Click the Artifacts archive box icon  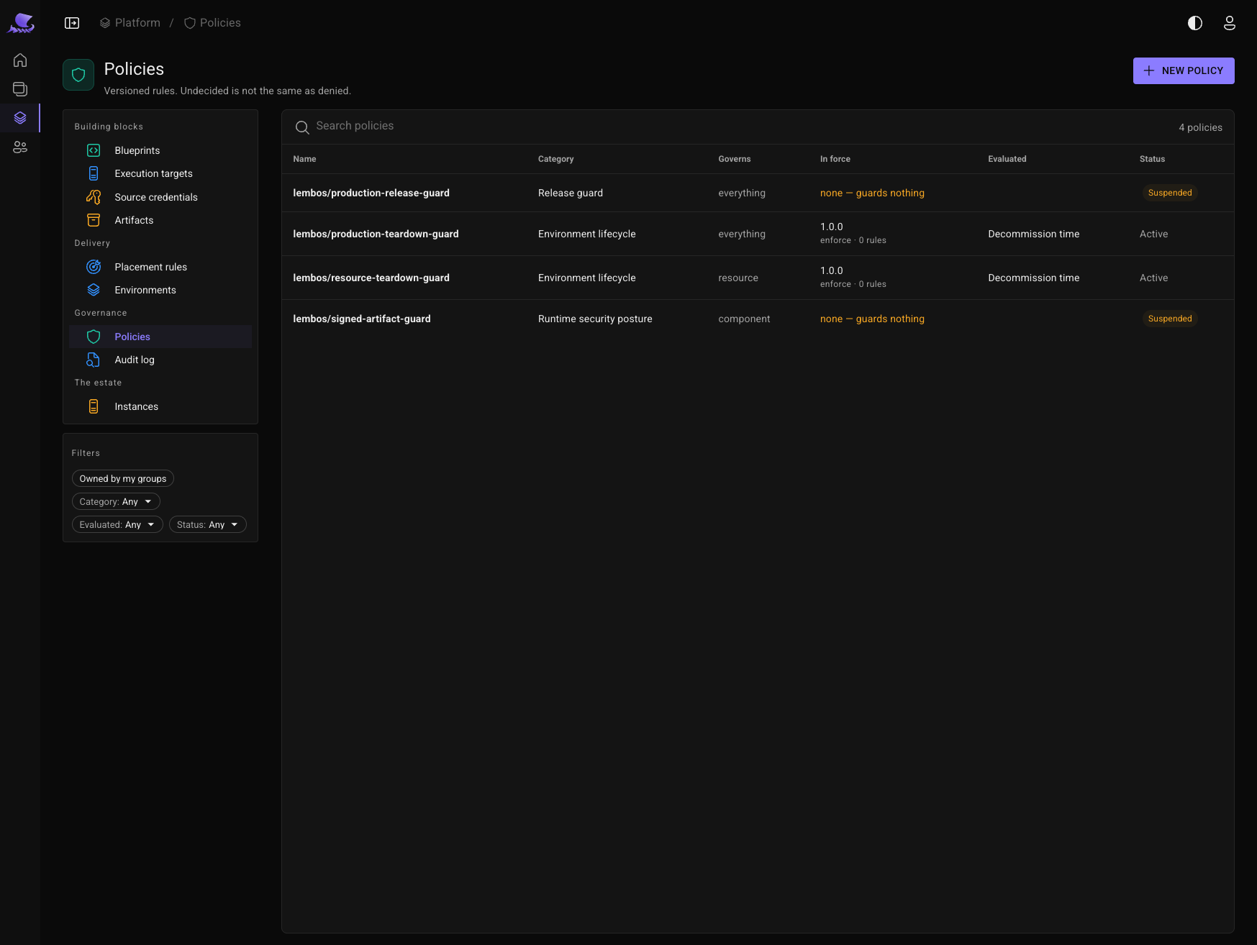(94, 220)
